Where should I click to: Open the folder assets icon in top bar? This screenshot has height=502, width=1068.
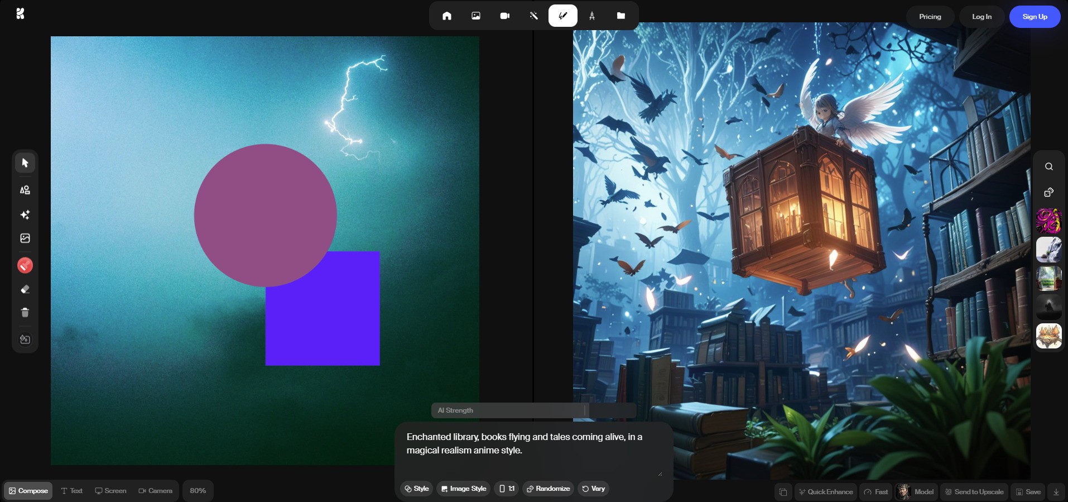tap(621, 16)
